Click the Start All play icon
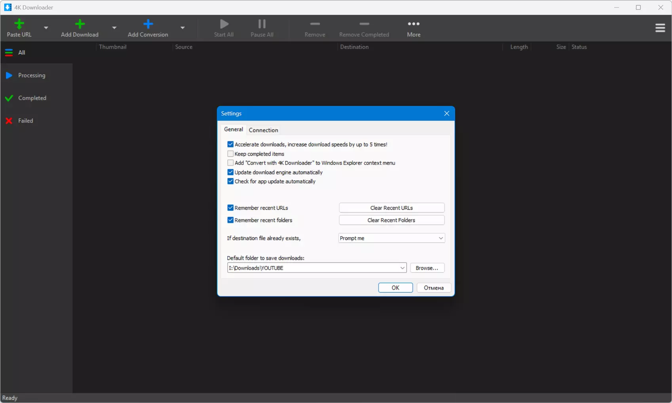Viewport: 672px width, 403px height. [224, 24]
